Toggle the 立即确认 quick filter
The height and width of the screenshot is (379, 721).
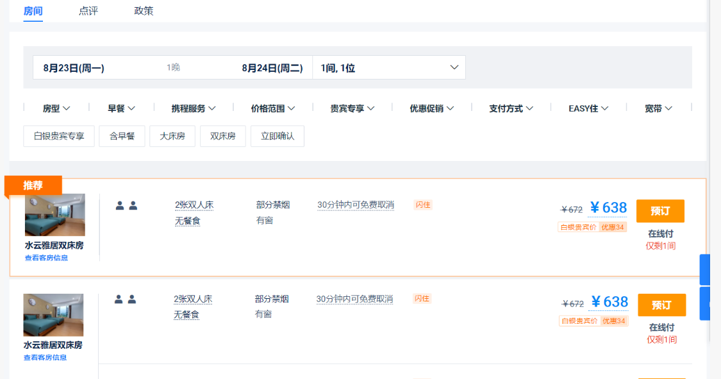[x=278, y=136]
